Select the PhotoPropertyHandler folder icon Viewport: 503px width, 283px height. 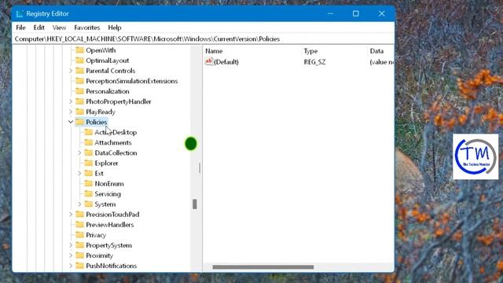[79, 101]
